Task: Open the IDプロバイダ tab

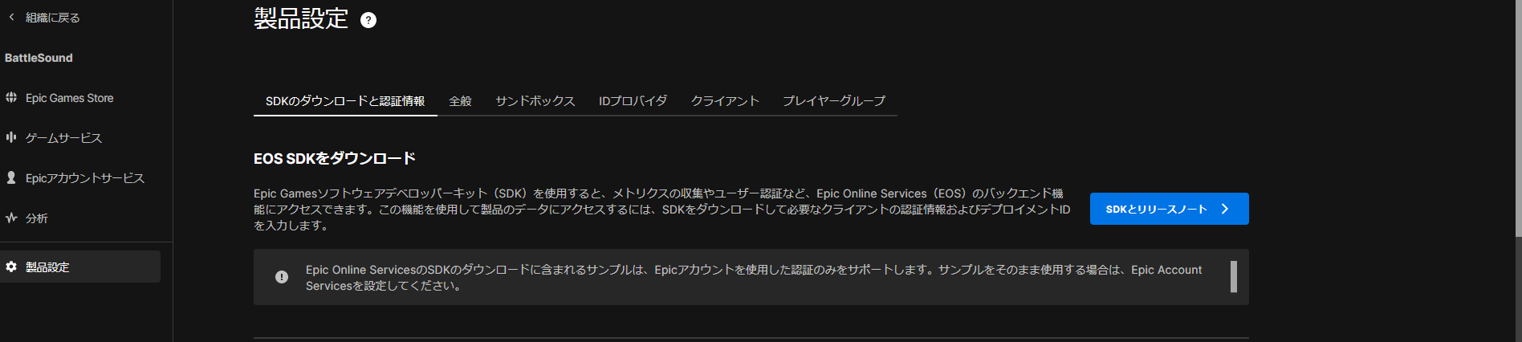Action: pyautogui.click(x=633, y=101)
